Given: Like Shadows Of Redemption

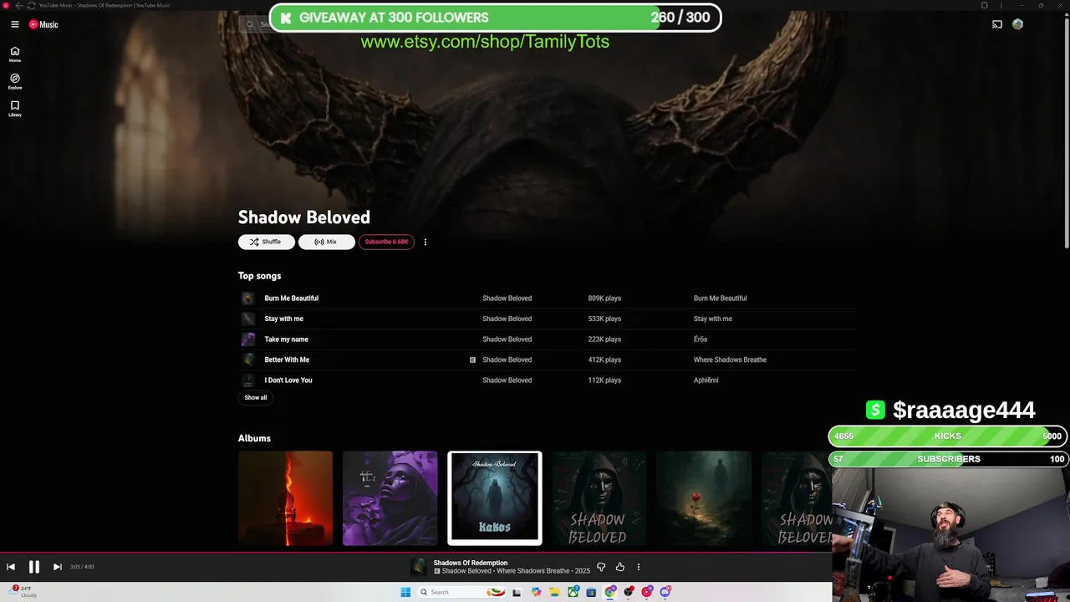Looking at the screenshot, I should [x=619, y=567].
